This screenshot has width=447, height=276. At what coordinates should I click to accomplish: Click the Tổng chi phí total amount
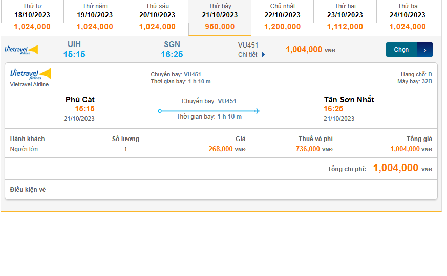point(396,168)
